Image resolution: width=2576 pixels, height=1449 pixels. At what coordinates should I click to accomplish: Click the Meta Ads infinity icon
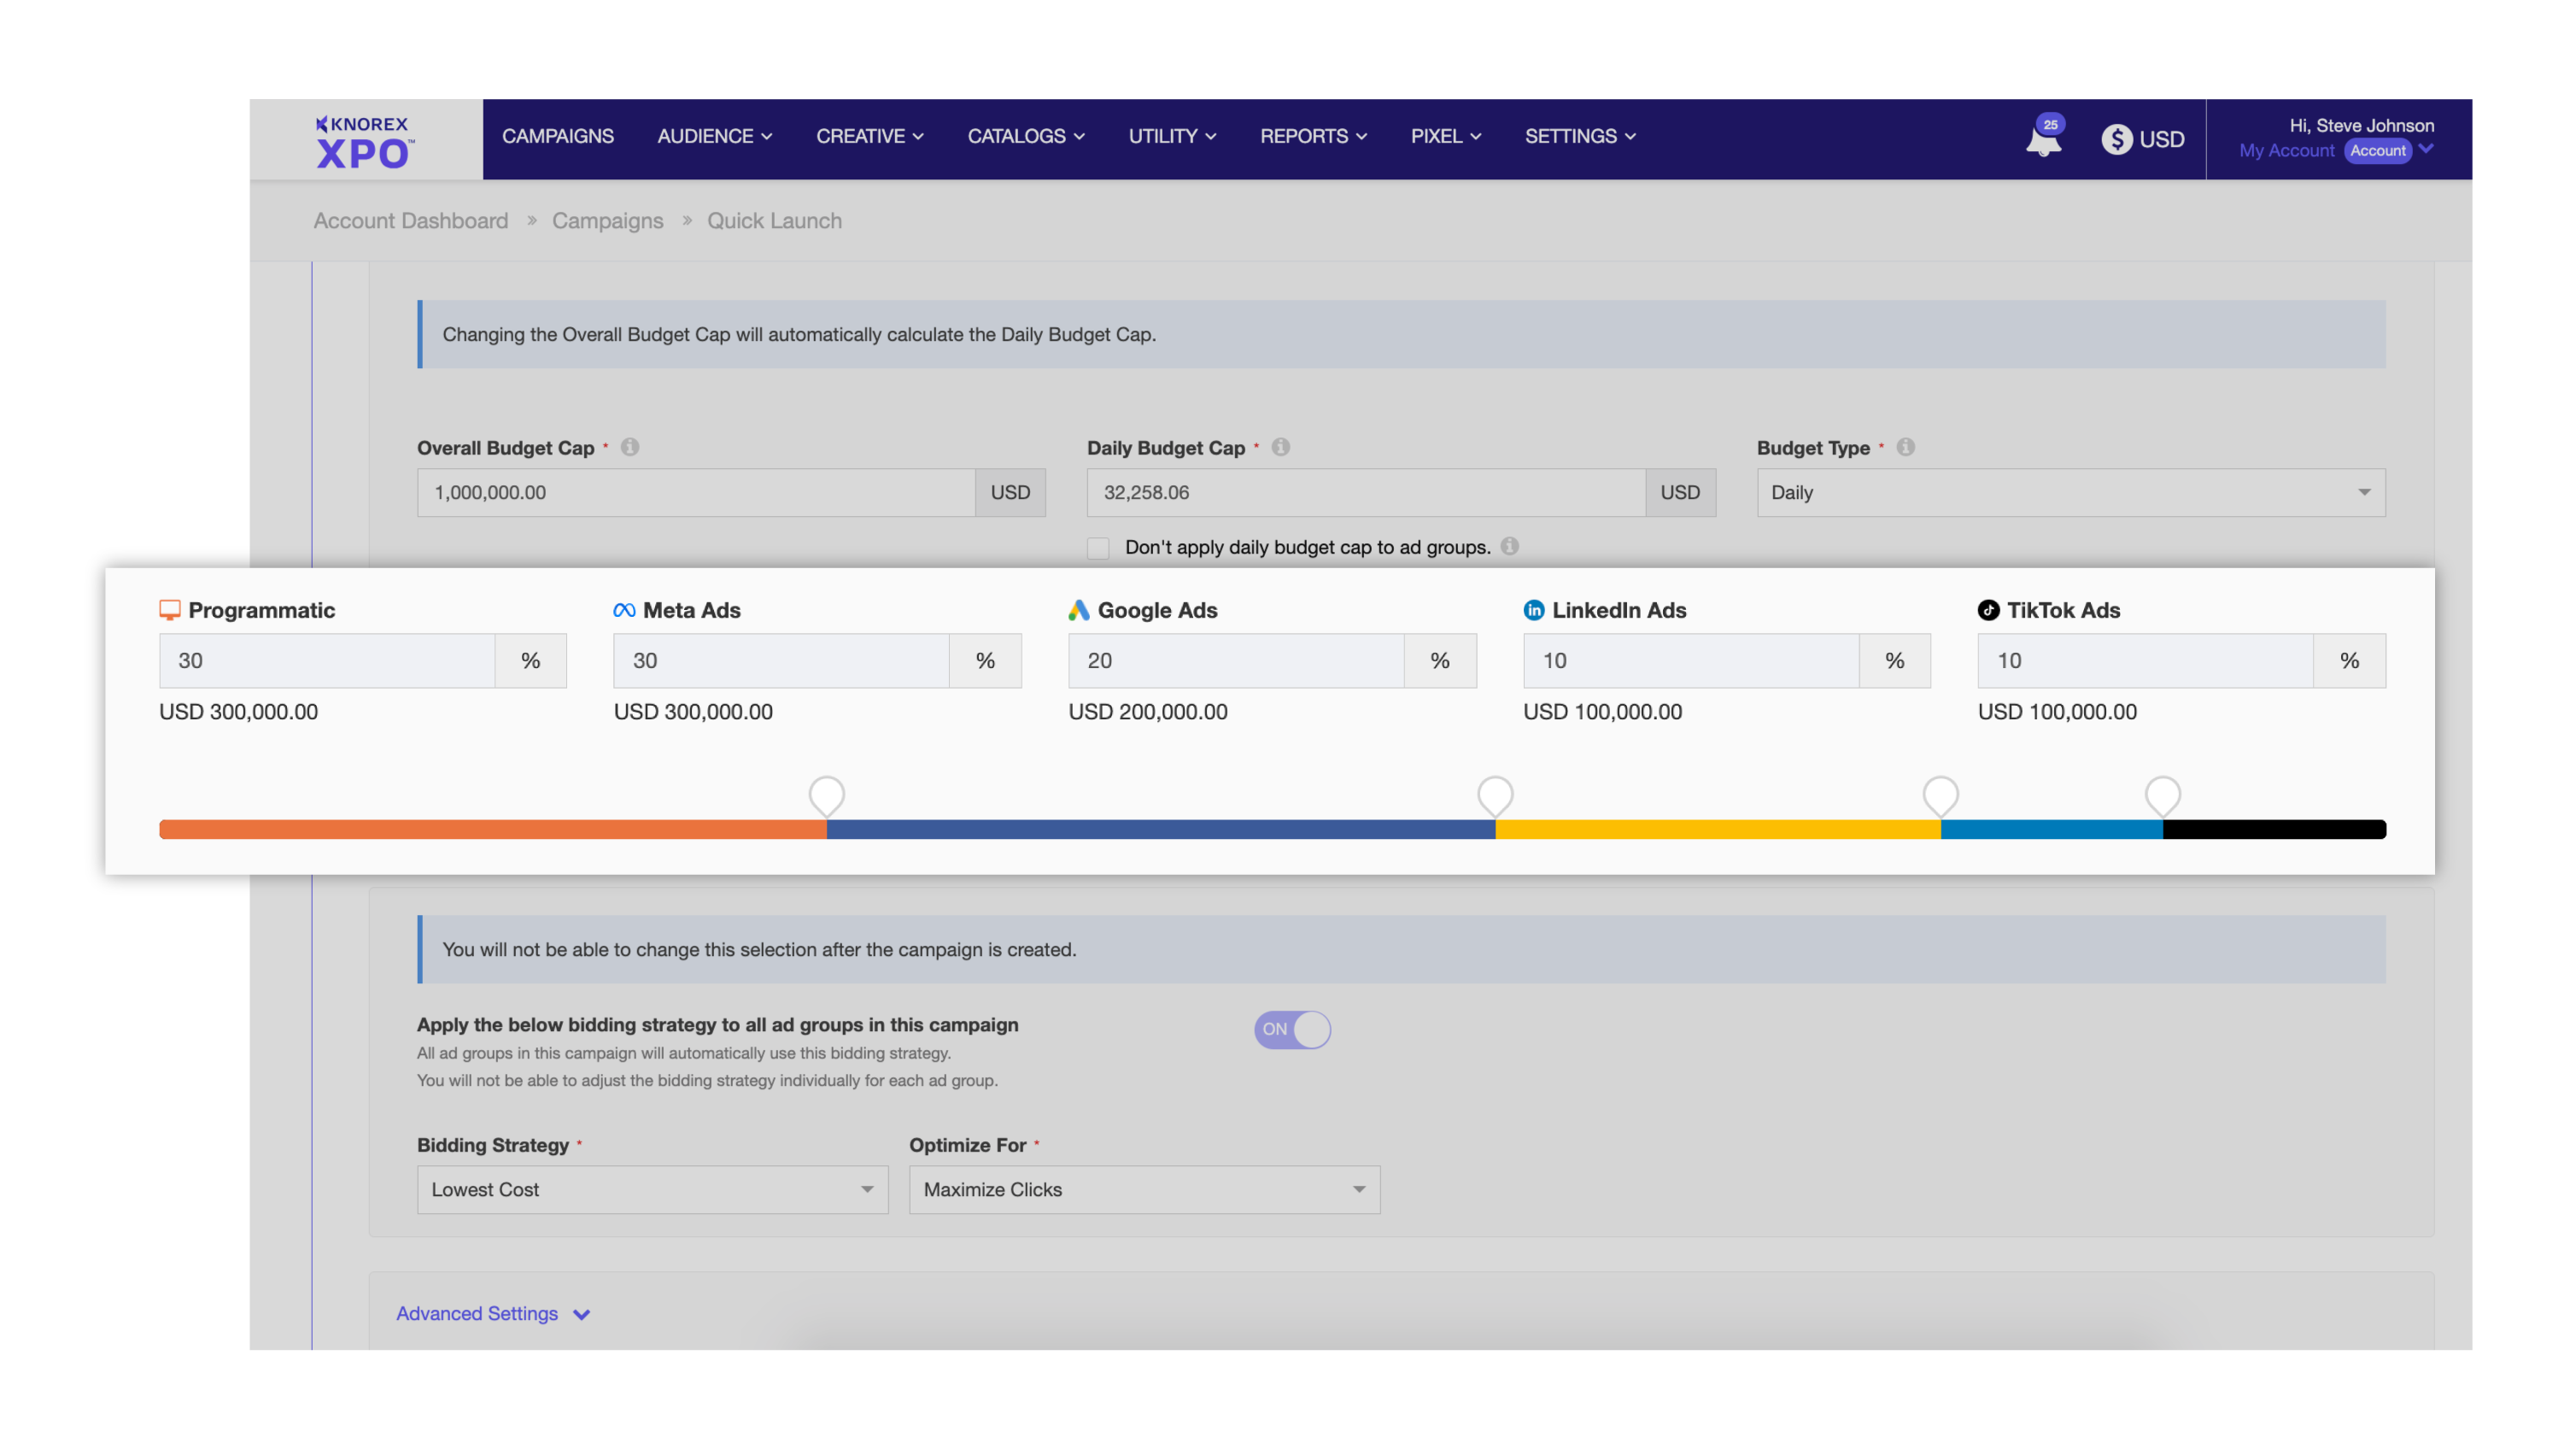tap(624, 610)
